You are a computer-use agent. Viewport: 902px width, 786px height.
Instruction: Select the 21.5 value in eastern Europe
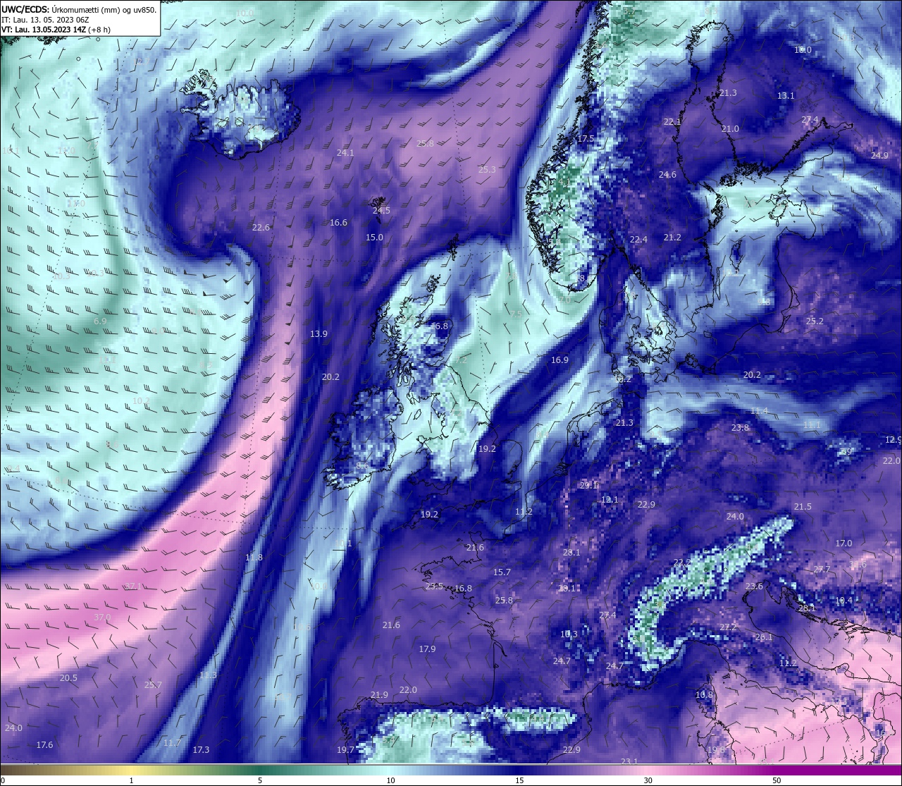803,507
